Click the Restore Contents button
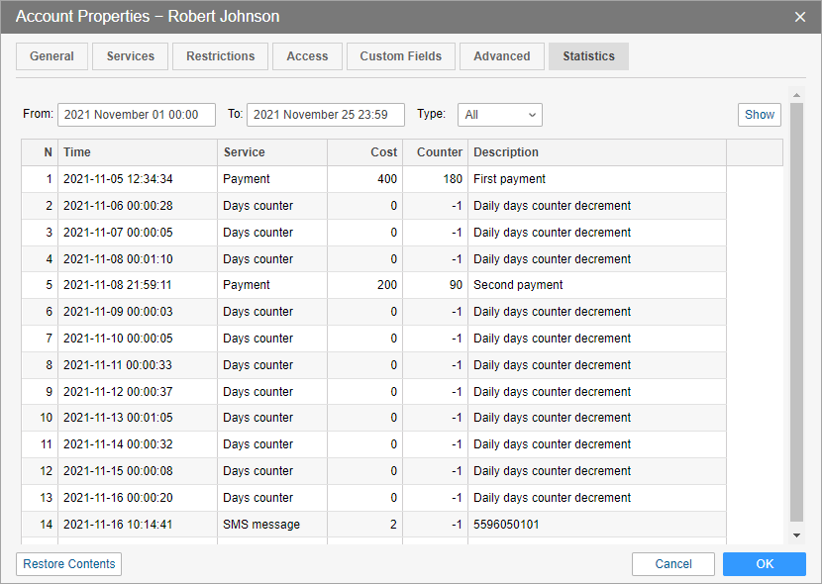 coord(69,564)
